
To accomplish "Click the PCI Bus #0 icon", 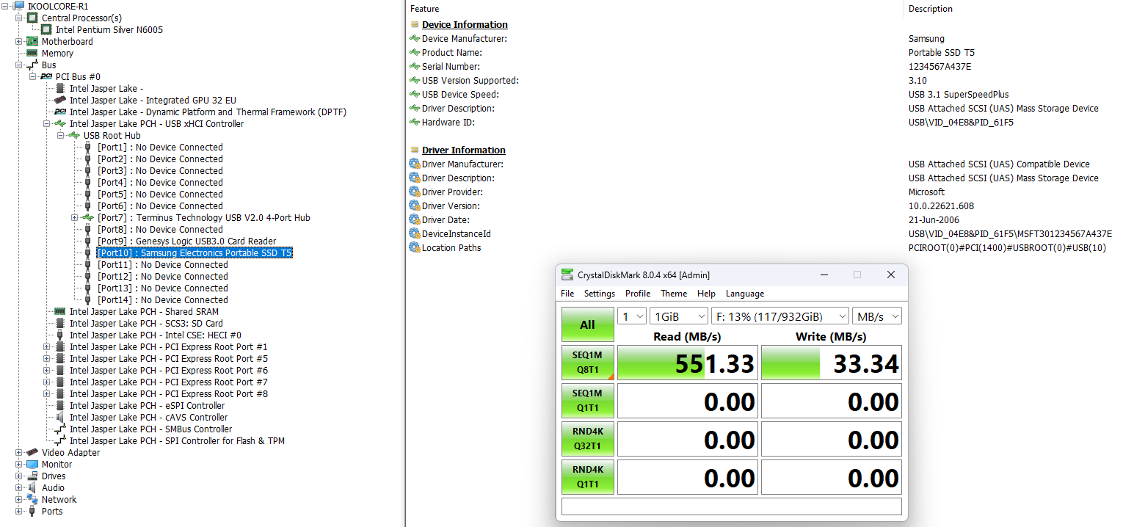I will coord(46,76).
